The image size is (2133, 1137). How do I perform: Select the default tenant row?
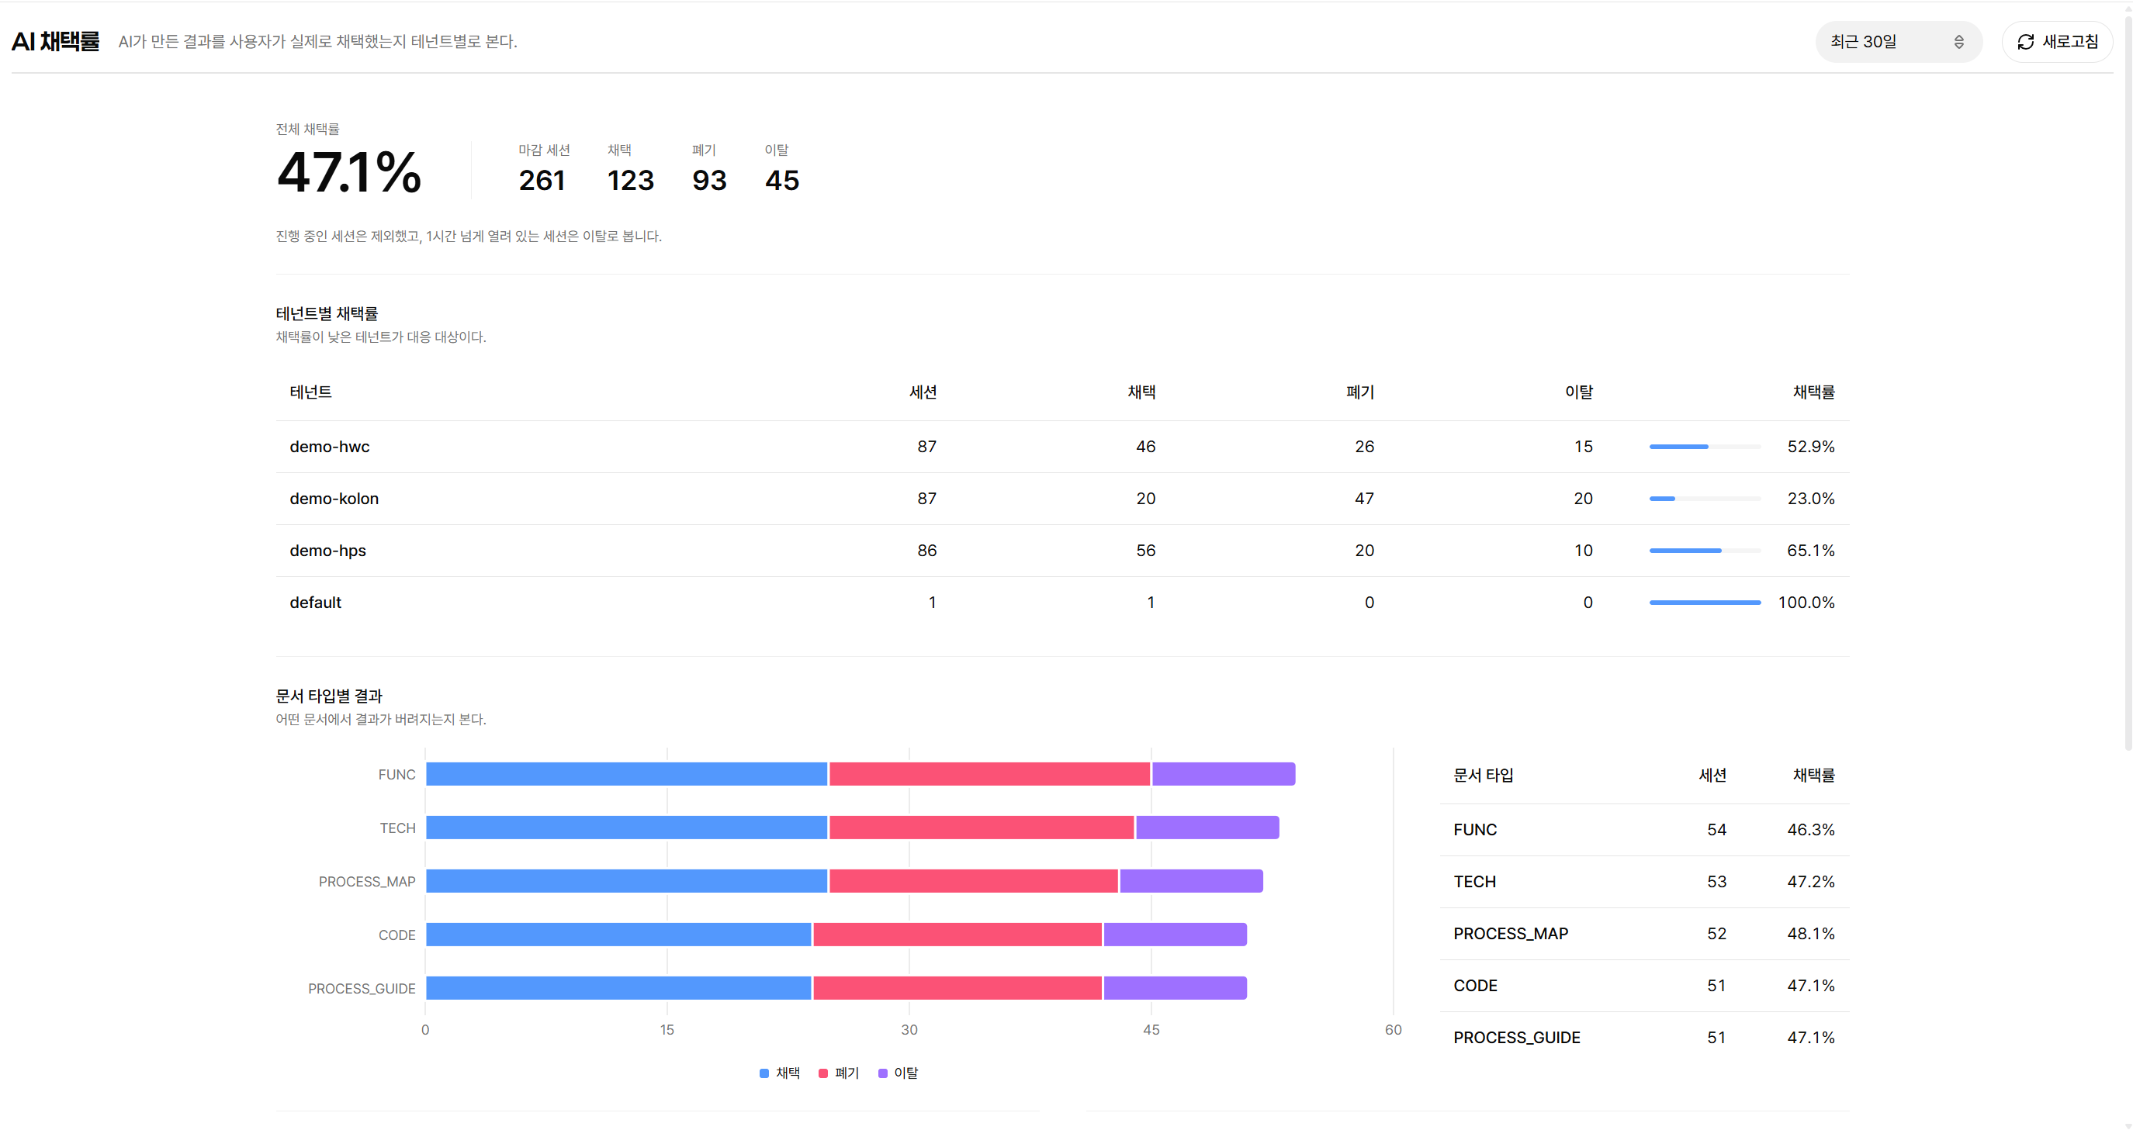(x=1062, y=603)
